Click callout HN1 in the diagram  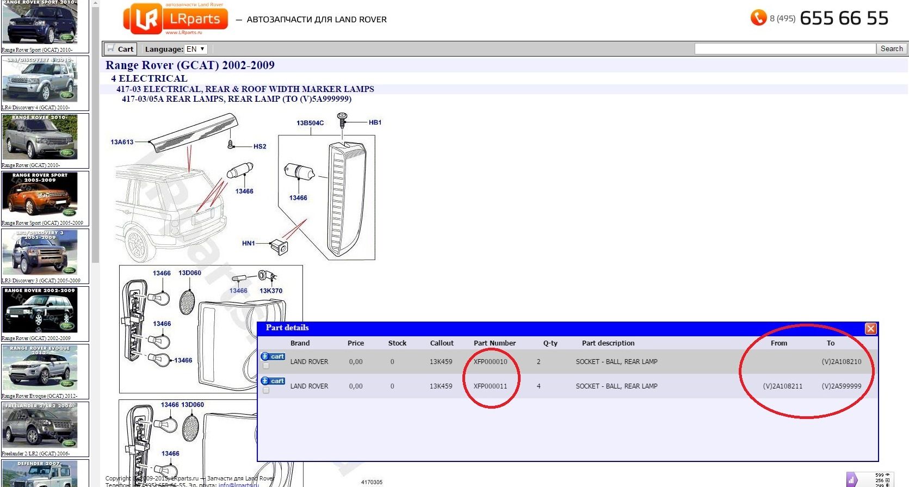point(249,243)
